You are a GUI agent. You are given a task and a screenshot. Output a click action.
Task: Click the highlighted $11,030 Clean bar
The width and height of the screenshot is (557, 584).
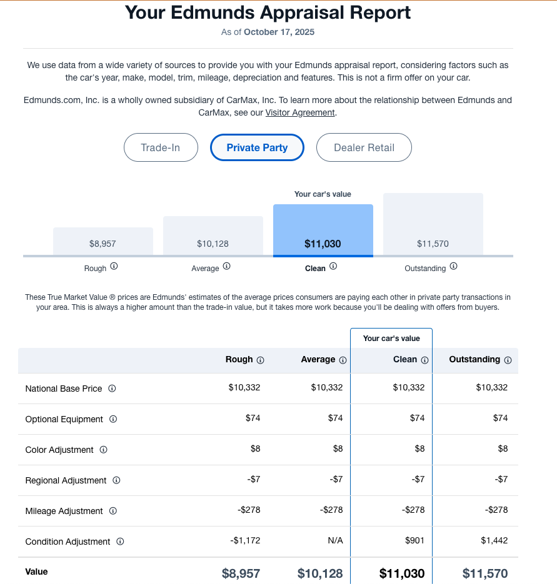click(323, 230)
